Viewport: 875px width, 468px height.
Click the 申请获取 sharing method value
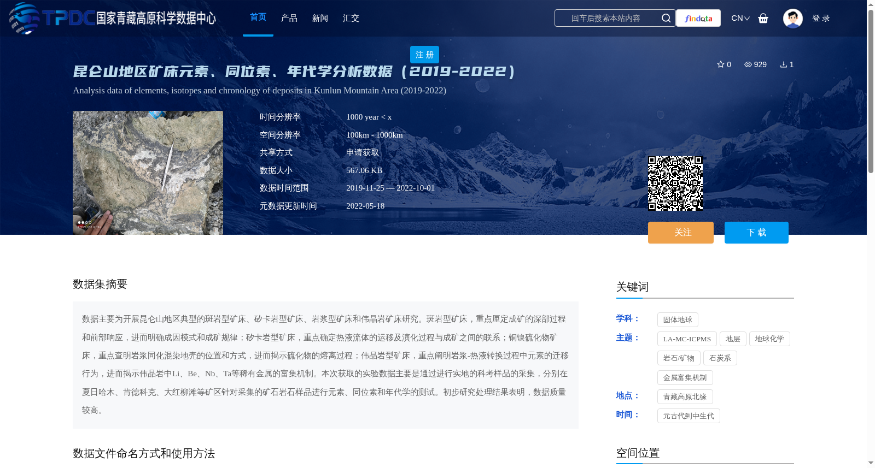point(363,153)
